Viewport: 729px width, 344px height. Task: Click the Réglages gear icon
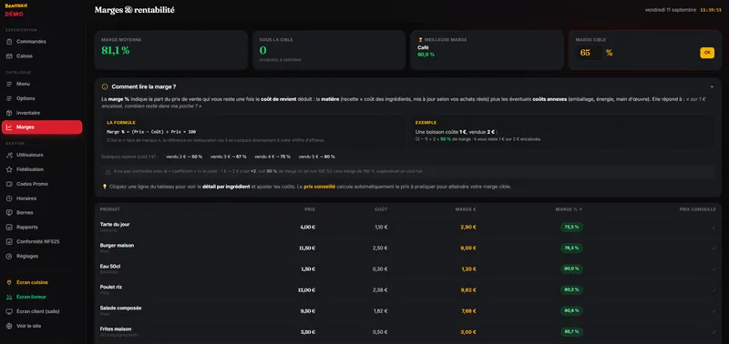pyautogui.click(x=9, y=256)
